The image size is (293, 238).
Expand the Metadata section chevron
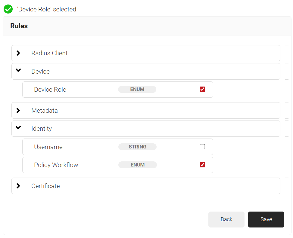coord(18,111)
